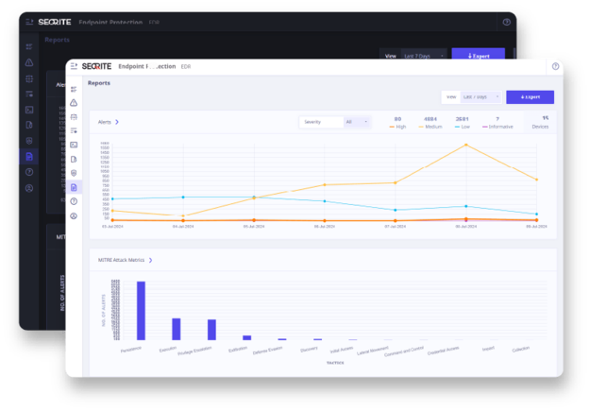This screenshot has width=590, height=412.
Task: Open the user profile icon in light sidebar
Action: click(74, 216)
